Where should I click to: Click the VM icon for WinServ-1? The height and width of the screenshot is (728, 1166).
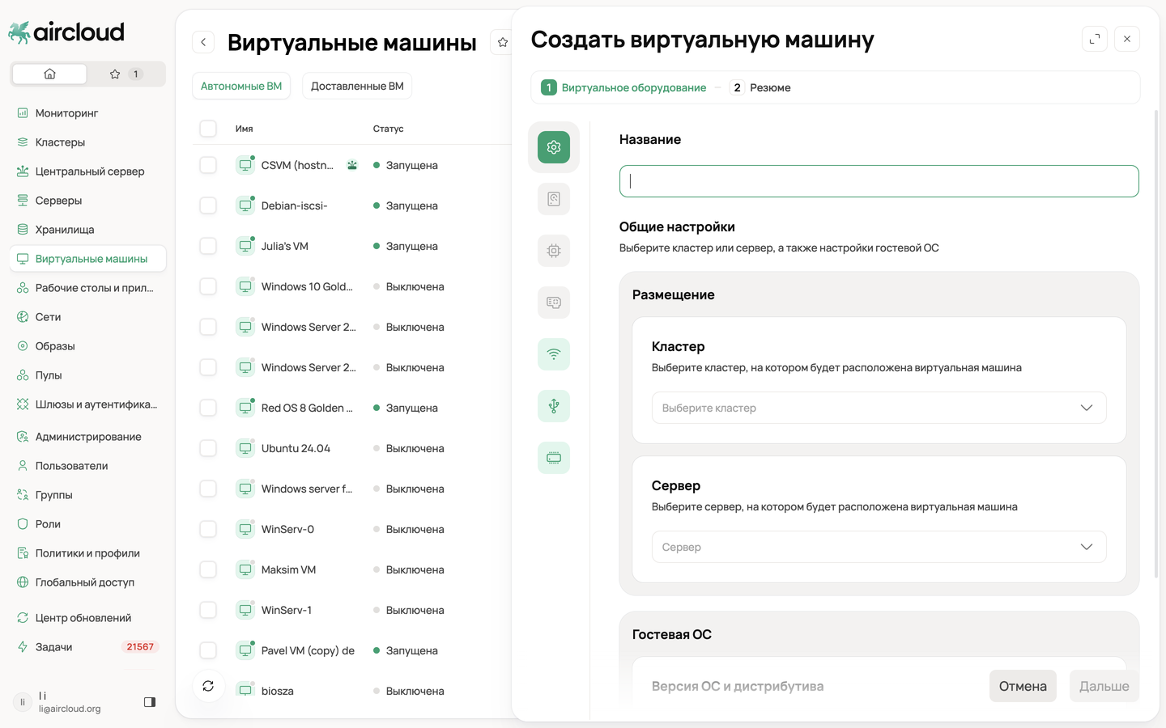(245, 610)
